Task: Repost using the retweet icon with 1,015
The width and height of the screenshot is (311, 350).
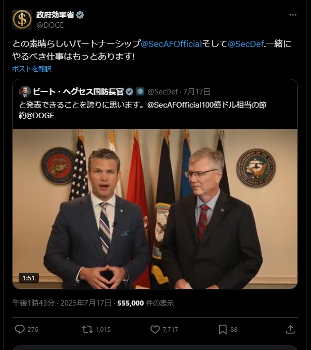Action: point(87,329)
